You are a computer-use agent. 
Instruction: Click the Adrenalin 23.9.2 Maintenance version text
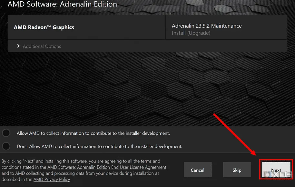(x=207, y=26)
